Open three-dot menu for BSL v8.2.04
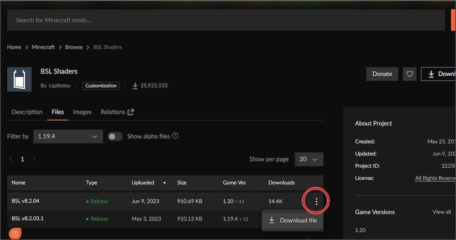 pyautogui.click(x=316, y=201)
